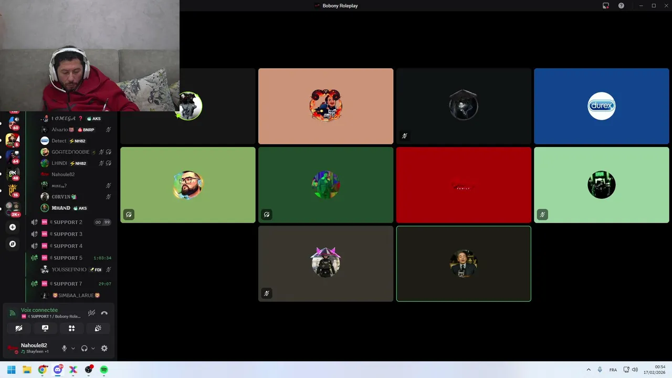Select Nahoule82 in voice channel list
Image resolution: width=672 pixels, height=378 pixels.
click(x=76, y=174)
